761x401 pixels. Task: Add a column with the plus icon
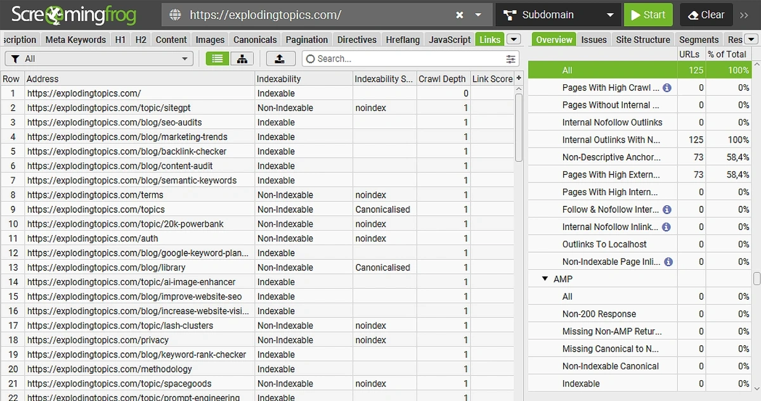pos(519,79)
